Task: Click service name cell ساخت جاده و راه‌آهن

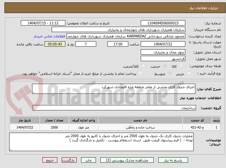Action: 140,127
